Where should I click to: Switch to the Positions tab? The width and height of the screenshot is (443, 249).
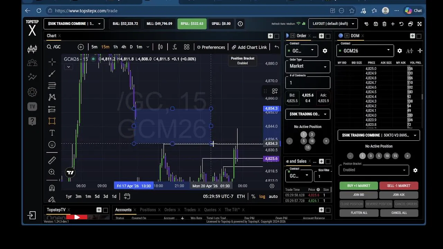click(148, 210)
